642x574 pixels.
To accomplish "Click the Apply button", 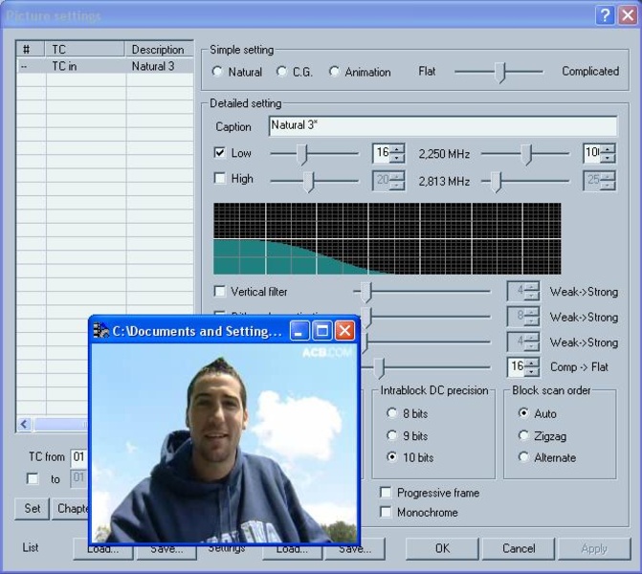I will [x=594, y=548].
